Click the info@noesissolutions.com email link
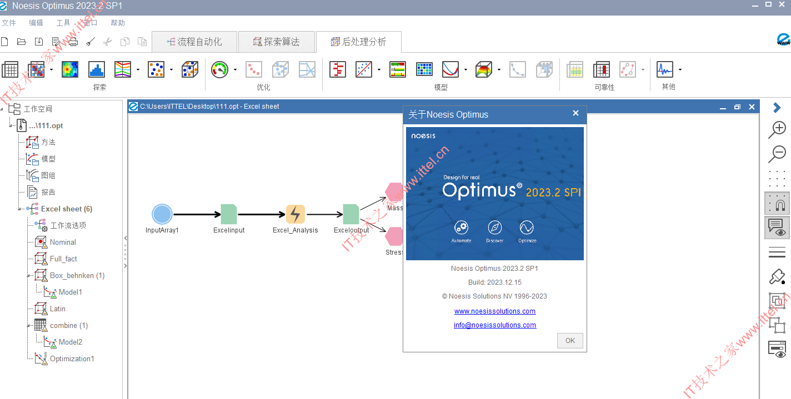 pos(495,325)
